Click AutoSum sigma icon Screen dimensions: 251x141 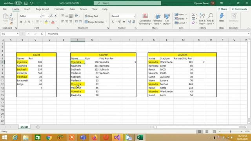tap(193, 14)
